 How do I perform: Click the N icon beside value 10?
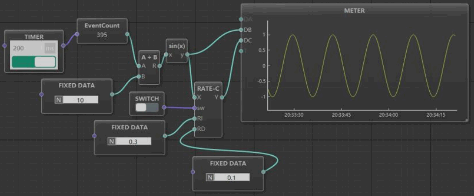pos(59,99)
